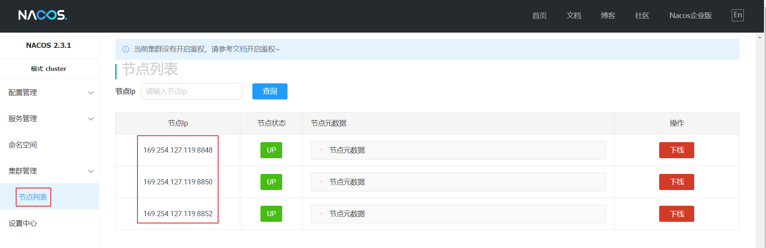This screenshot has width=766, height=248.
Task: Click the scrollbar up arrow
Action: point(760,37)
